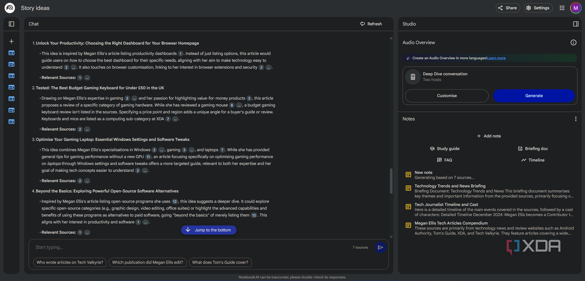
Task: Send the chat message arrow button
Action: click(x=380, y=247)
